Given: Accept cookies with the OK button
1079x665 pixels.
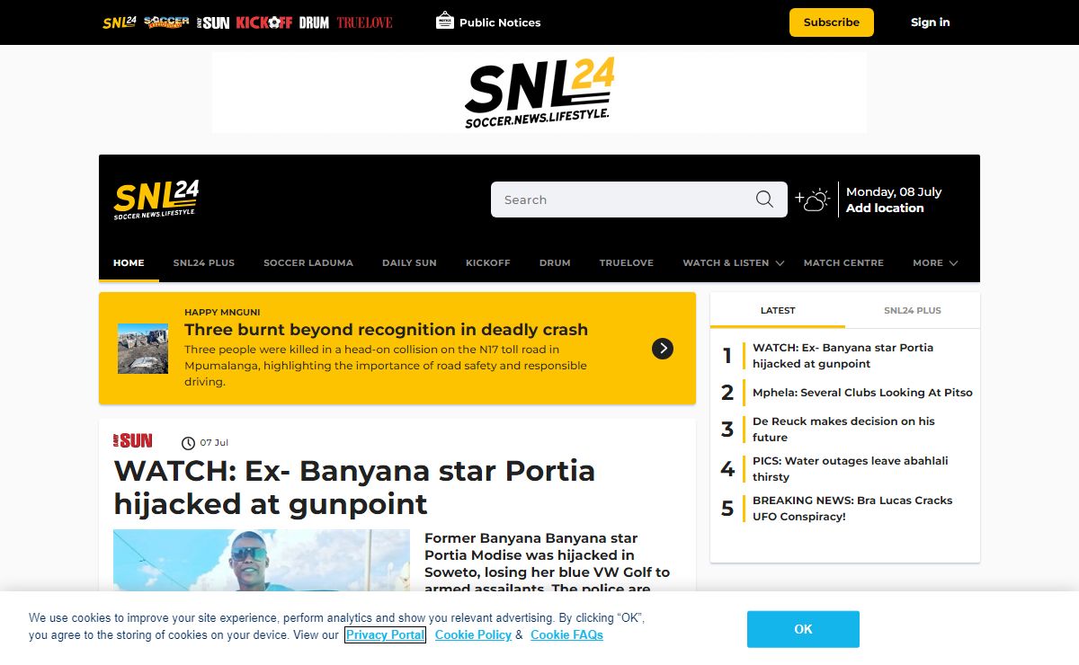Looking at the screenshot, I should (803, 629).
